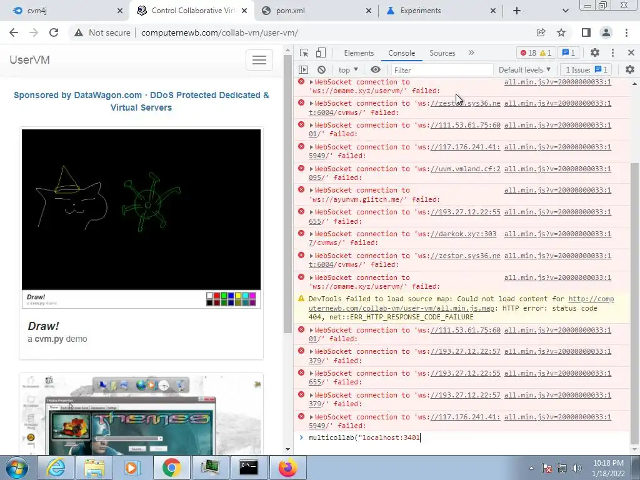This screenshot has height=480, width=640.
Task: Expand the darkok.xyz WebSocket error
Action: pyautogui.click(x=311, y=234)
